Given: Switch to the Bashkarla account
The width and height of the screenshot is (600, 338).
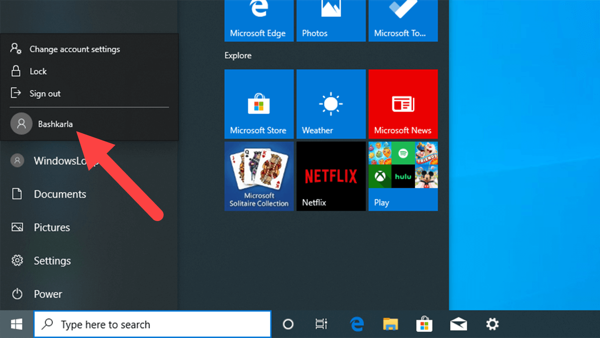Looking at the screenshot, I should (55, 124).
